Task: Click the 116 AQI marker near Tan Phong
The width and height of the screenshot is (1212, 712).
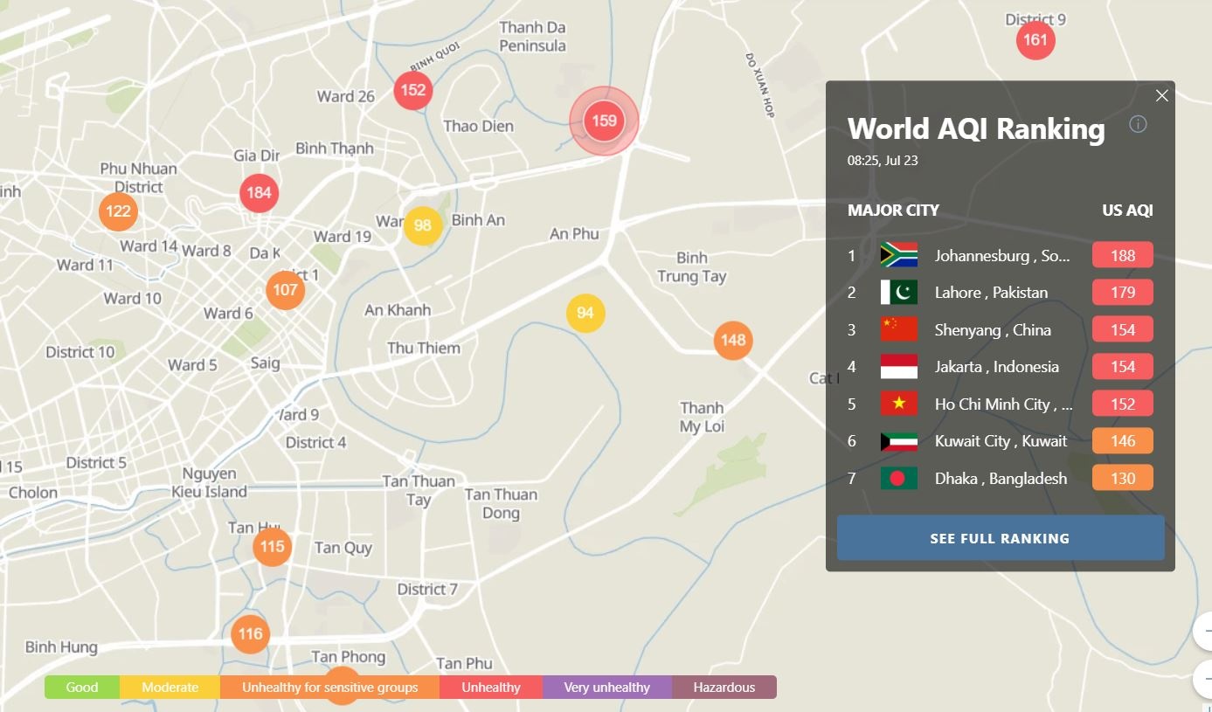Action: click(250, 634)
